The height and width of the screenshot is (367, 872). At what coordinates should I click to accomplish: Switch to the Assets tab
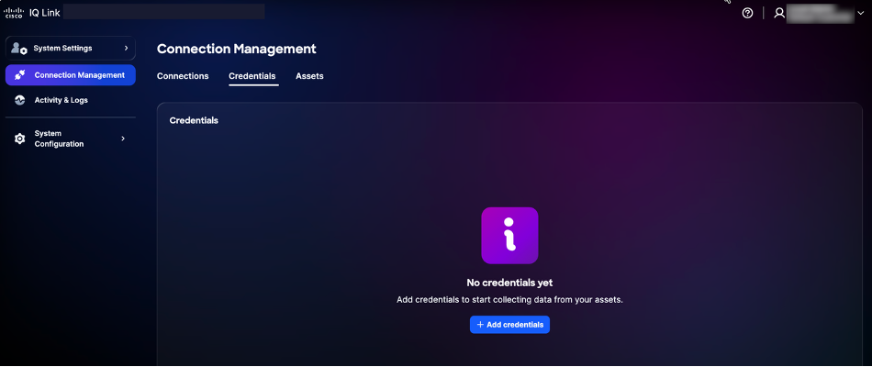coord(309,76)
